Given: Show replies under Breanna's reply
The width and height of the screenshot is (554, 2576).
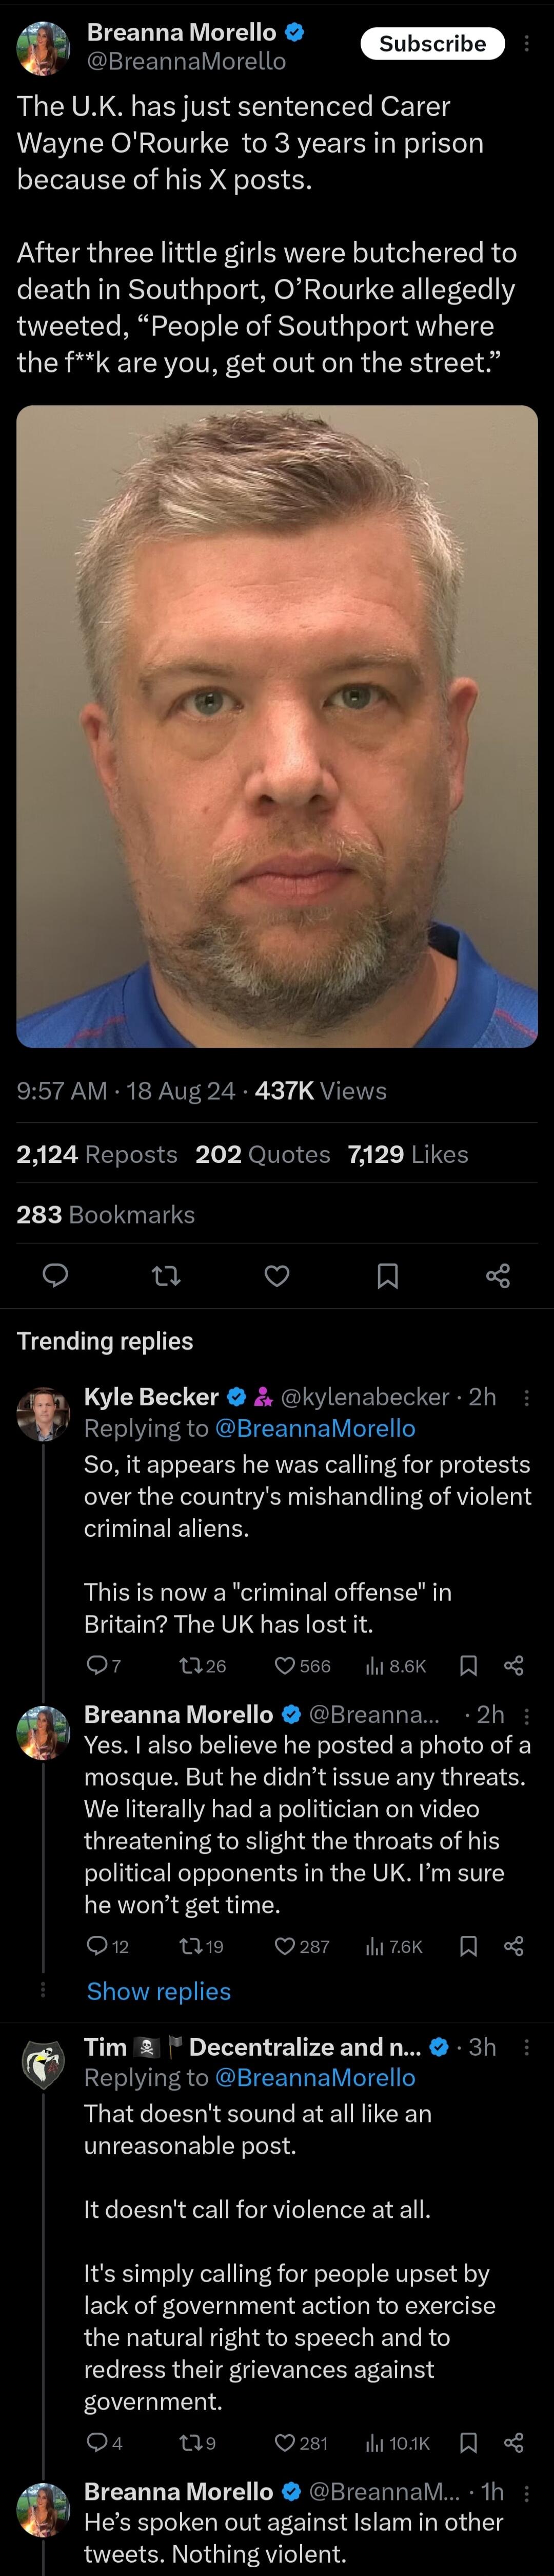Looking at the screenshot, I should [159, 1991].
